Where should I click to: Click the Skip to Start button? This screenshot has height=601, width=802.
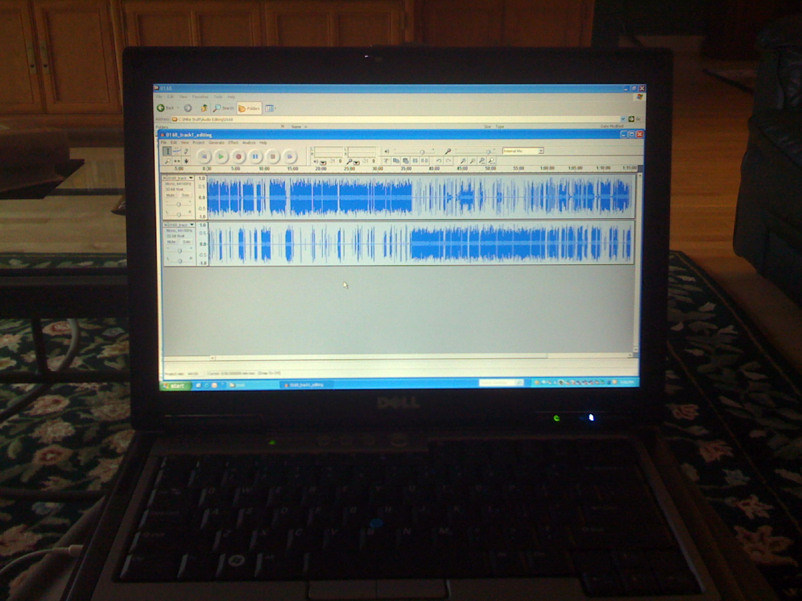[205, 156]
